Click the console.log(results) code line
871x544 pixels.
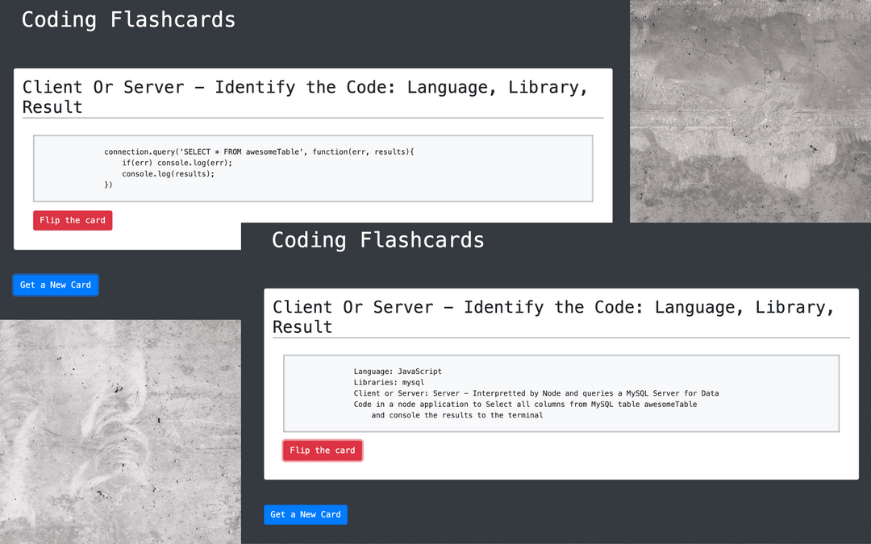pos(168,173)
